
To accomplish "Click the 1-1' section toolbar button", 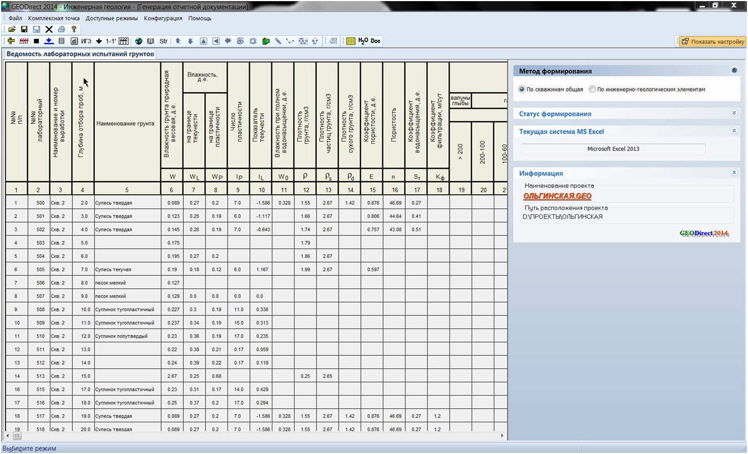I will [111, 41].
